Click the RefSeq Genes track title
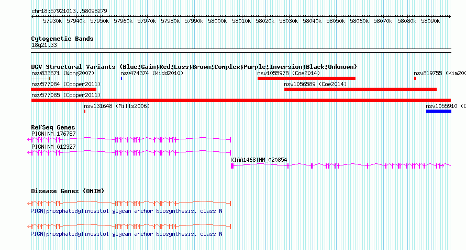The height and width of the screenshot is (250, 466). pos(53,127)
